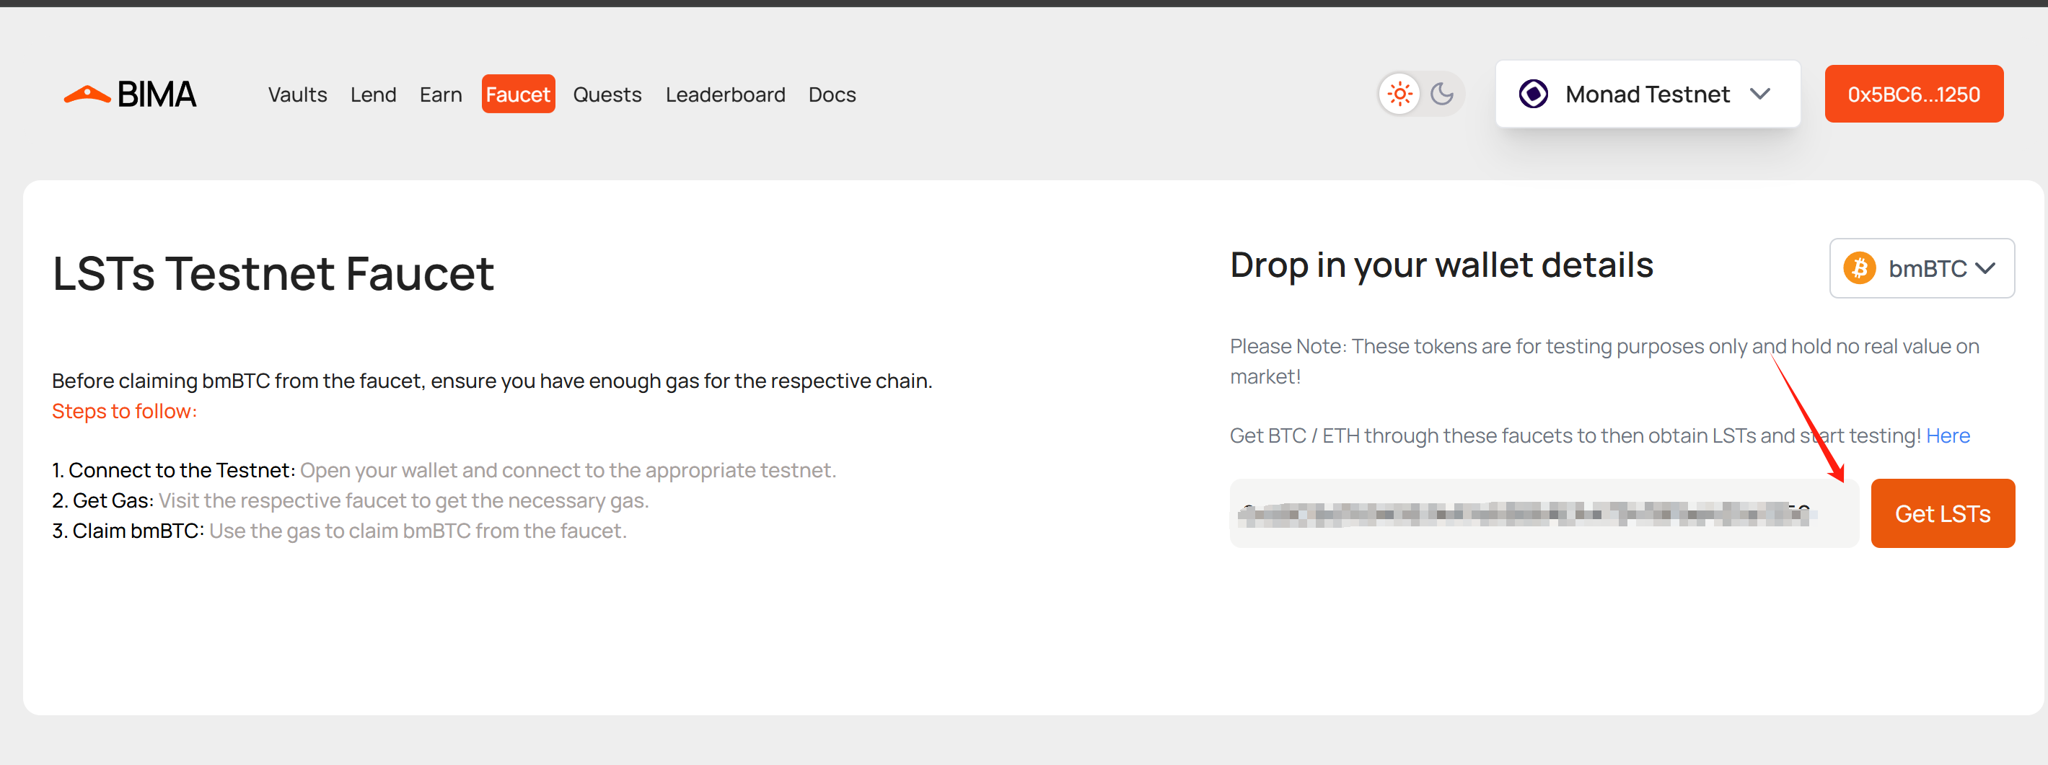The width and height of the screenshot is (2048, 765).
Task: Switch to dark theme moon icon
Action: pos(1441,94)
